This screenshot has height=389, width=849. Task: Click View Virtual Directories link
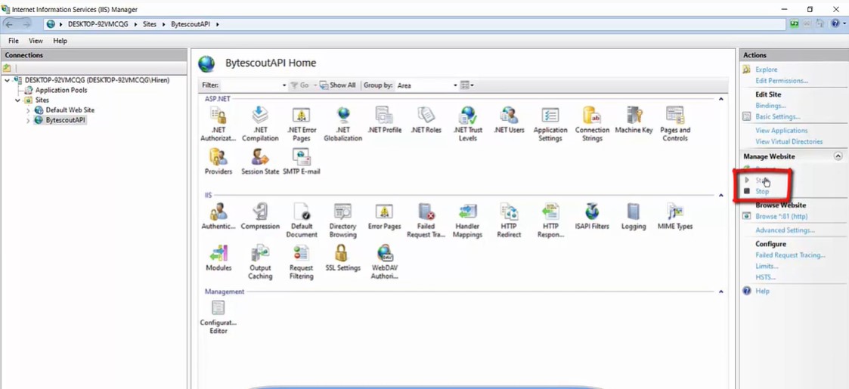pos(789,142)
